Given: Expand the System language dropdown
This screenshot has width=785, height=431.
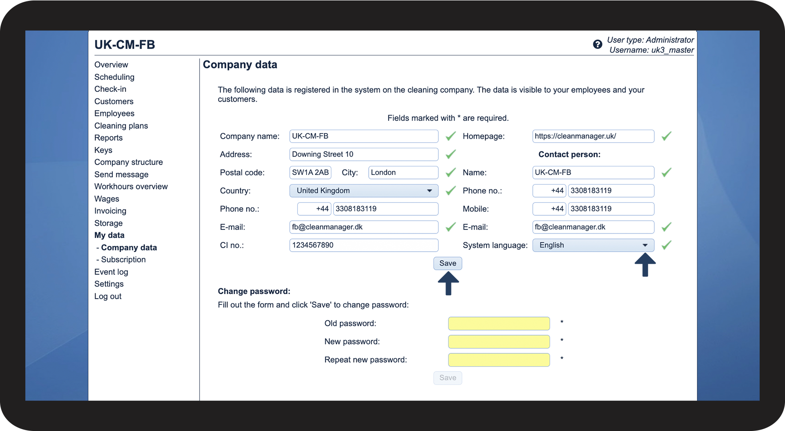Looking at the screenshot, I should coord(593,245).
